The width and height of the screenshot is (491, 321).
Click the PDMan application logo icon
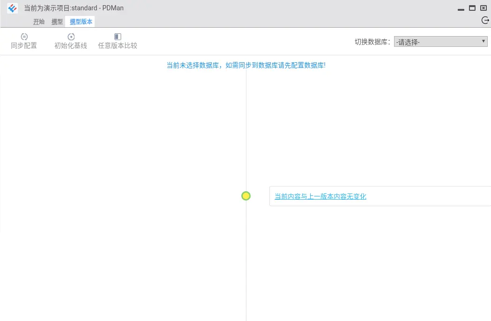[13, 8]
